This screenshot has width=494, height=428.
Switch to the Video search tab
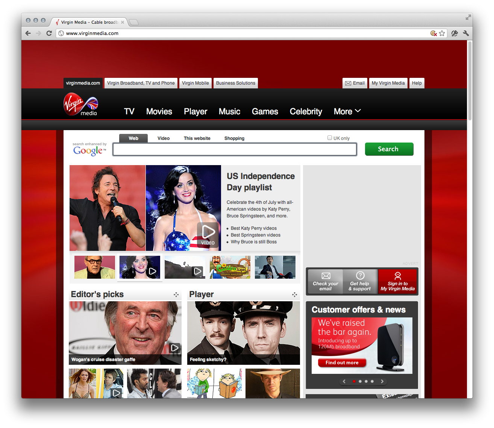[164, 138]
